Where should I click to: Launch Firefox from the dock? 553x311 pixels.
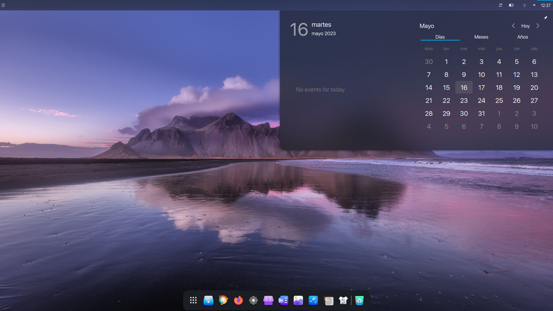pos(238,300)
